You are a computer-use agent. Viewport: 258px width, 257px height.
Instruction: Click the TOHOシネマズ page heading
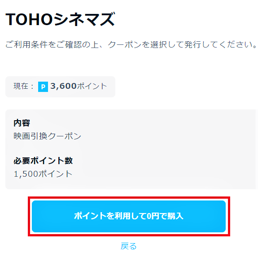60,19
